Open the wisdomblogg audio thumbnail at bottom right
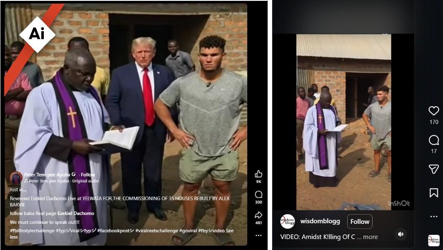The image size is (443, 250). coord(434,240)
